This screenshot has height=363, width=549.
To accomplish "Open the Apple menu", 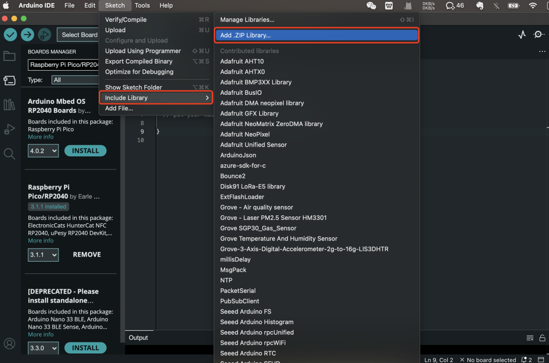I will pyautogui.click(x=6, y=5).
